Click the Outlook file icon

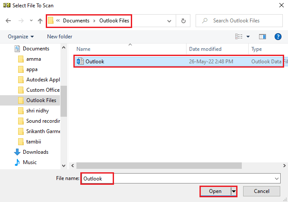[80, 61]
